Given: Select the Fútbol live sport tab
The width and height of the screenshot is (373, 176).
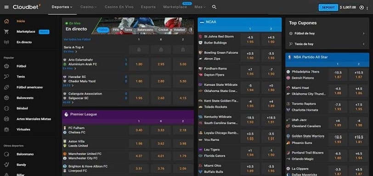Looking at the screenshot, I should tap(103, 30).
